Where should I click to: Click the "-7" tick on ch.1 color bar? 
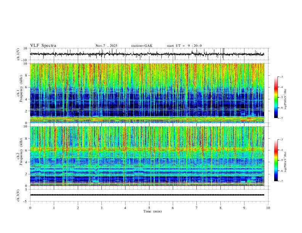pos(281,118)
